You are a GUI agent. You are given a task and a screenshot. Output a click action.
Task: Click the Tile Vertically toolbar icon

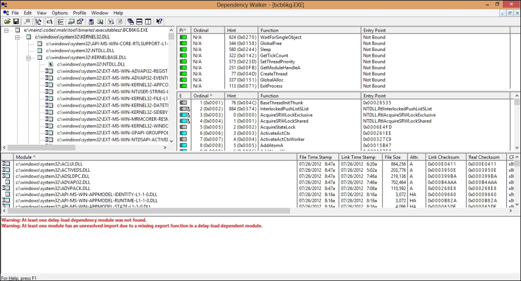pos(148,21)
